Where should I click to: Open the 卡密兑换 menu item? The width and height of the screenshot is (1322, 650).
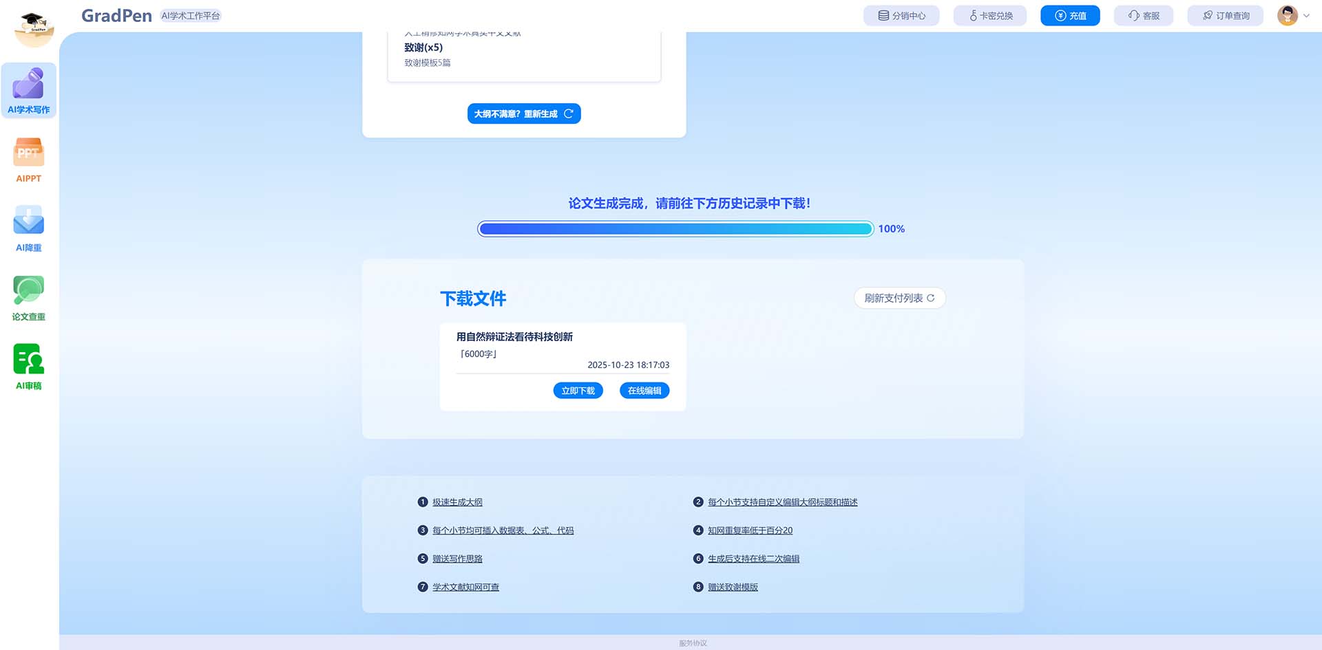[x=990, y=16]
